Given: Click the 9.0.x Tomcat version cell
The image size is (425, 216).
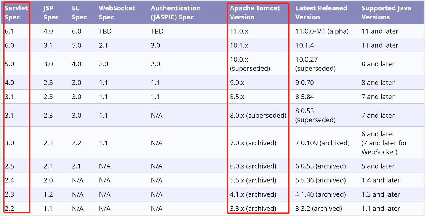Looking at the screenshot, I should click(237, 83).
